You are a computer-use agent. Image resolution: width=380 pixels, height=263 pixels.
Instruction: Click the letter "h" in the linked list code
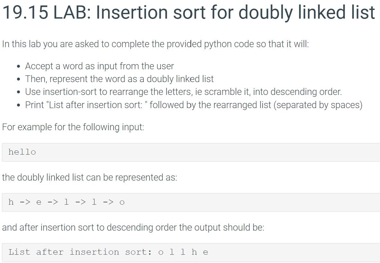tap(11, 202)
